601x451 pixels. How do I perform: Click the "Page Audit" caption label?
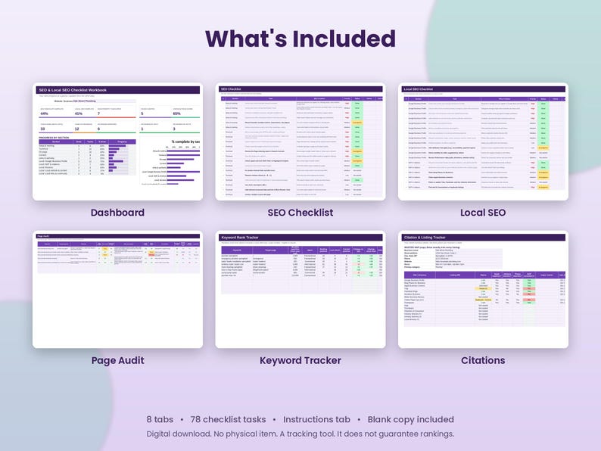point(117,360)
